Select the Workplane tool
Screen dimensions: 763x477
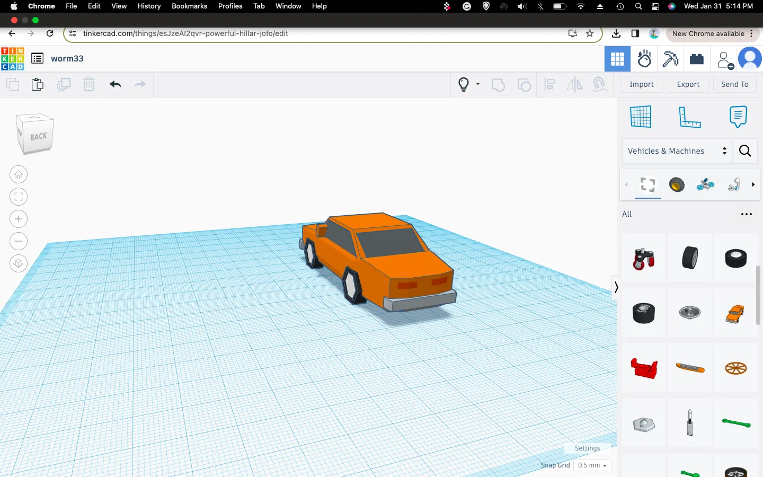pos(641,117)
